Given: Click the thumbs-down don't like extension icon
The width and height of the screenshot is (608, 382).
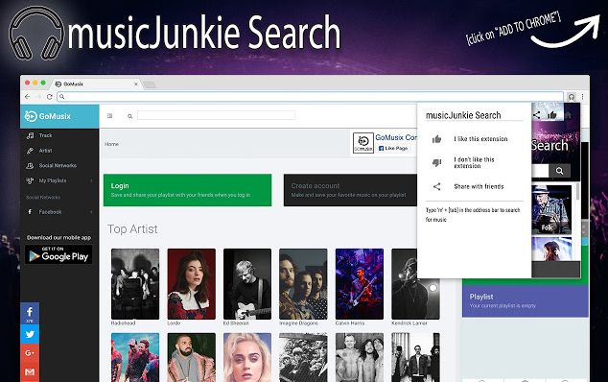Looking at the screenshot, I should (436, 162).
